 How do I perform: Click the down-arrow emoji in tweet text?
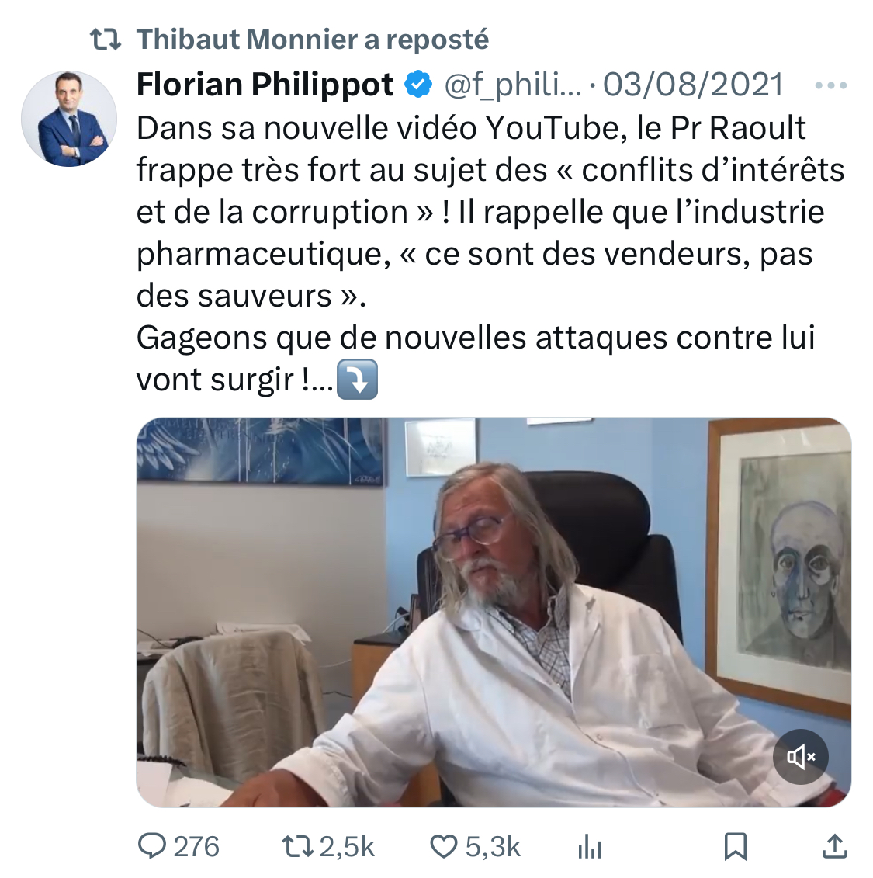click(x=357, y=380)
